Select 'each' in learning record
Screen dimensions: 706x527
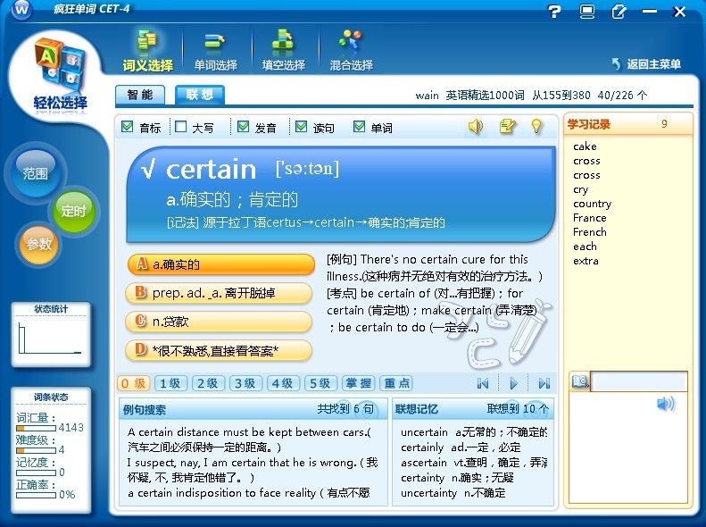coord(585,247)
